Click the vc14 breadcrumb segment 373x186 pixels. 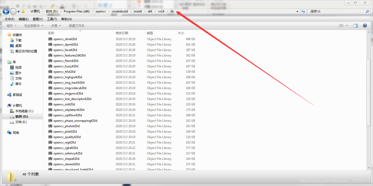tap(161, 11)
